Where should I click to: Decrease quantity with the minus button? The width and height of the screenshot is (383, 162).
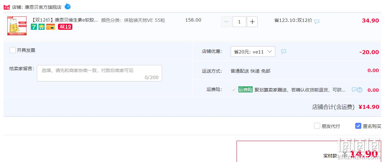[226, 22]
